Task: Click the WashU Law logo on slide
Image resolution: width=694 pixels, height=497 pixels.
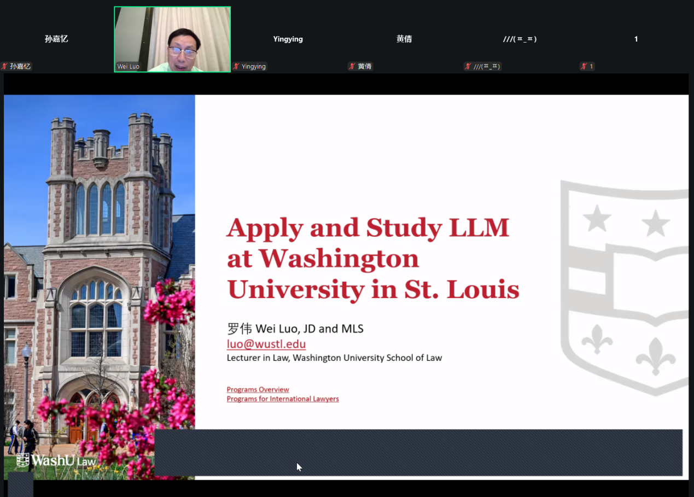Action: (x=56, y=460)
